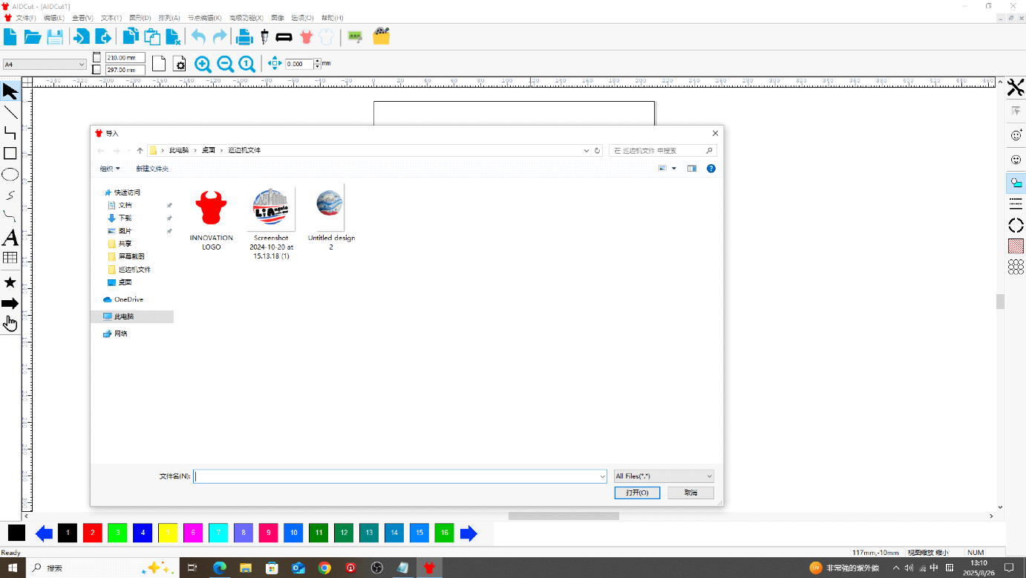Image resolution: width=1026 pixels, height=578 pixels.
Task: Open the All Files type filter dropdown
Action: coord(664,476)
